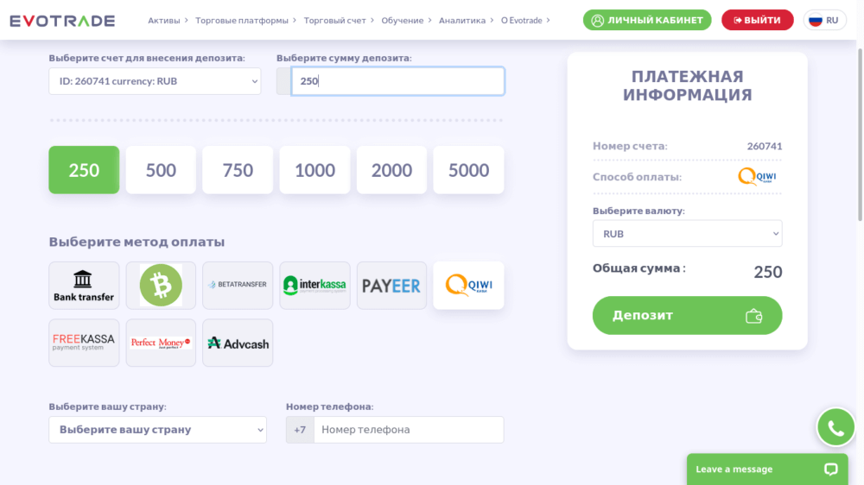
Task: Choose the Bitcoin payment icon
Action: (161, 286)
